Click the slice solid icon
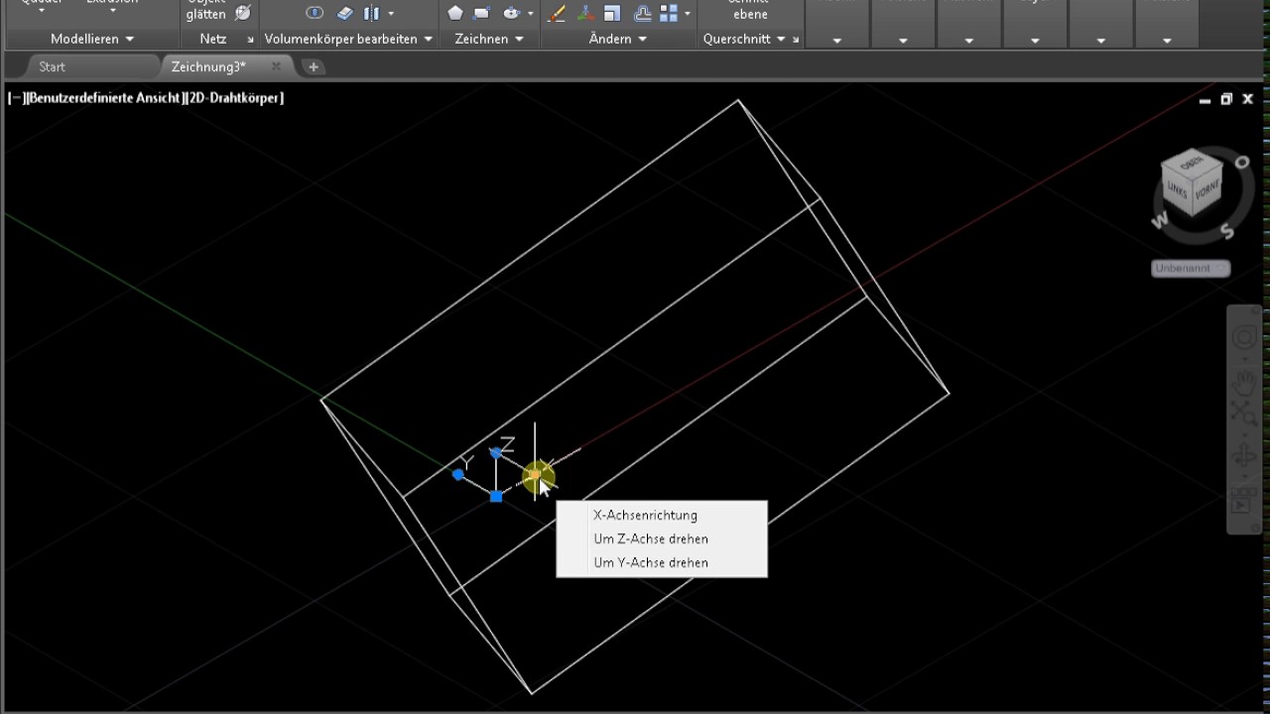This screenshot has height=714, width=1270. click(x=372, y=13)
